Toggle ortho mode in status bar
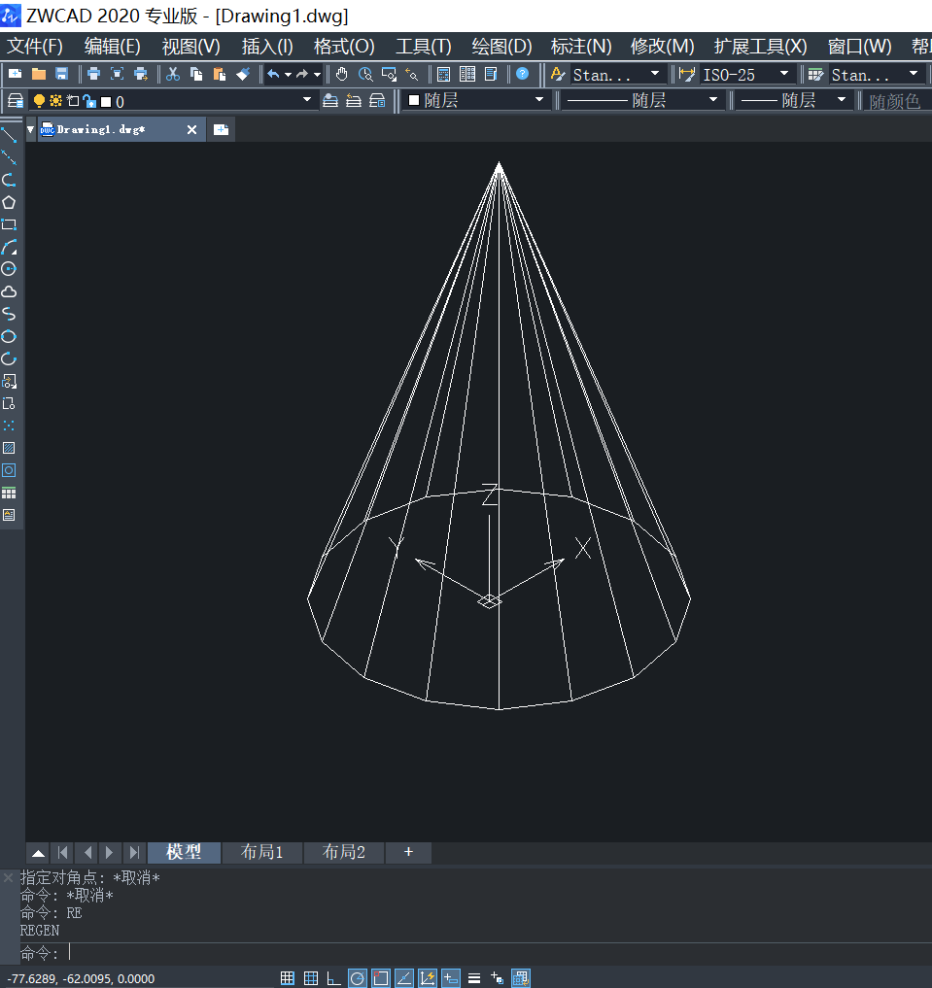932x988 pixels. click(334, 978)
